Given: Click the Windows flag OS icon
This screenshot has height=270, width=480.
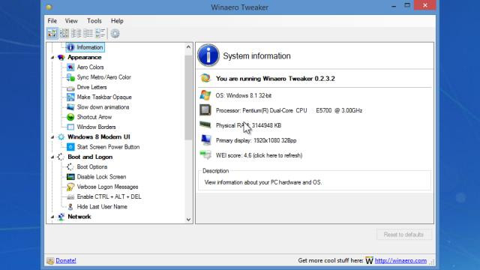Looking at the screenshot, I should (x=205, y=95).
